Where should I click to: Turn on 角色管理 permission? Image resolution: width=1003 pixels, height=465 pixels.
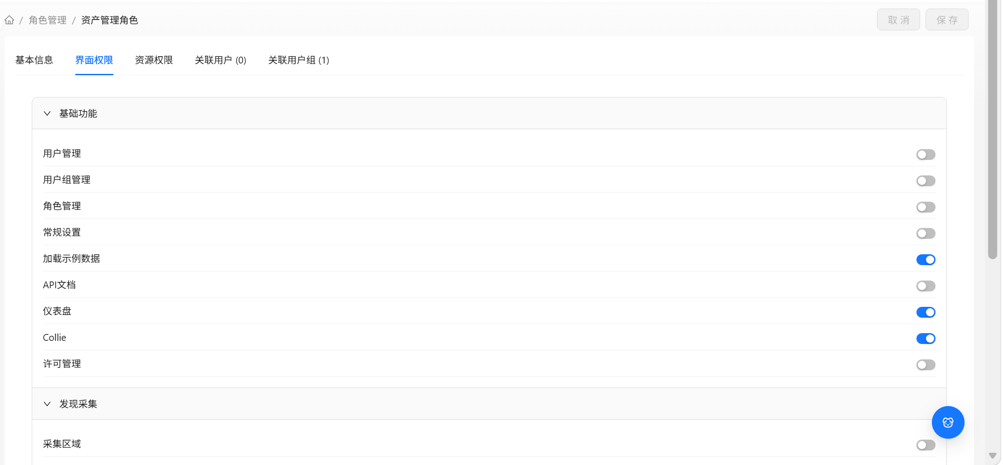click(x=925, y=207)
